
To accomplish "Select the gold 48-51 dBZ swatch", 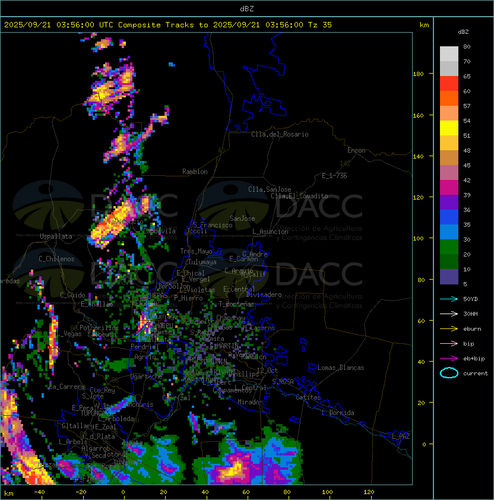I will (x=449, y=143).
